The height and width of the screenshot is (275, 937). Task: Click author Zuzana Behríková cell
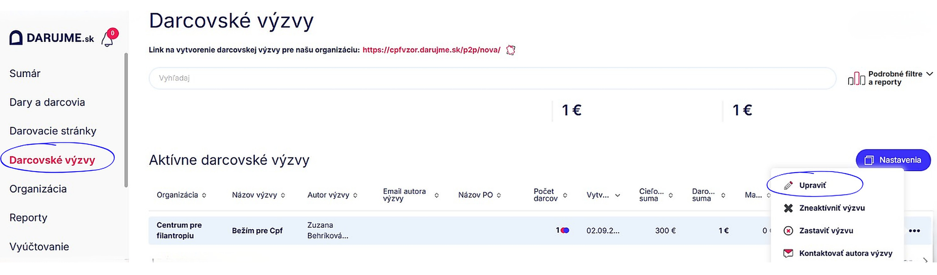tap(328, 230)
